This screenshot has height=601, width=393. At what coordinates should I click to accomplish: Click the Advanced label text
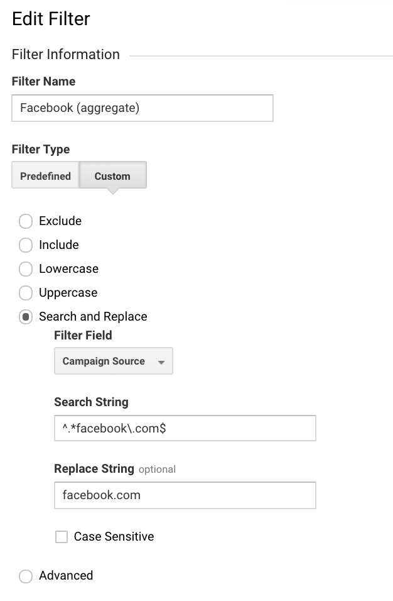click(x=66, y=576)
